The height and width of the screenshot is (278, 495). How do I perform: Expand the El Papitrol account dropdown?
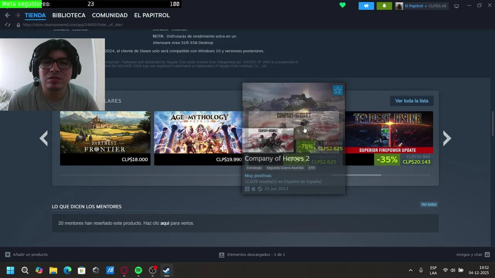click(416, 6)
